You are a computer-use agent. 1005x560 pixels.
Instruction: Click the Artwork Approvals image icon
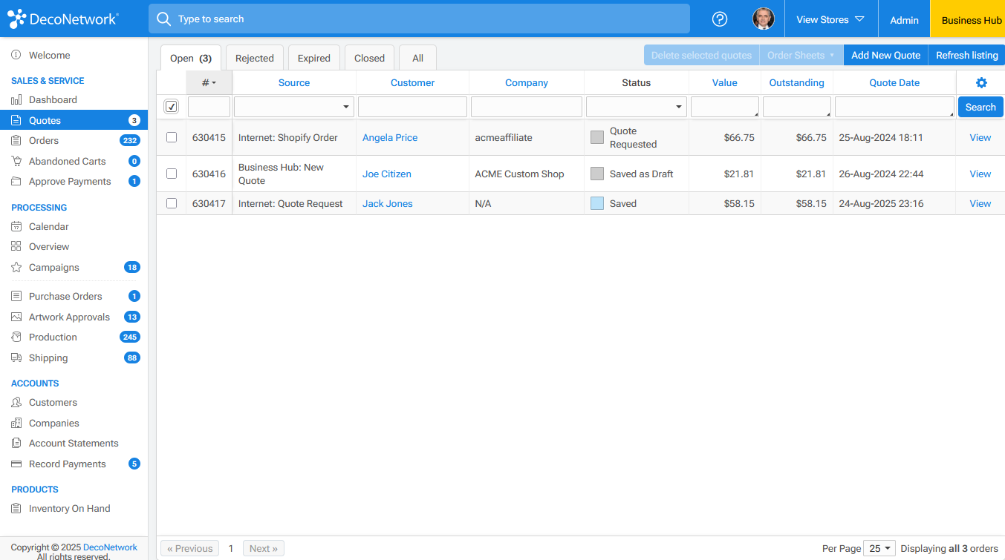16,317
